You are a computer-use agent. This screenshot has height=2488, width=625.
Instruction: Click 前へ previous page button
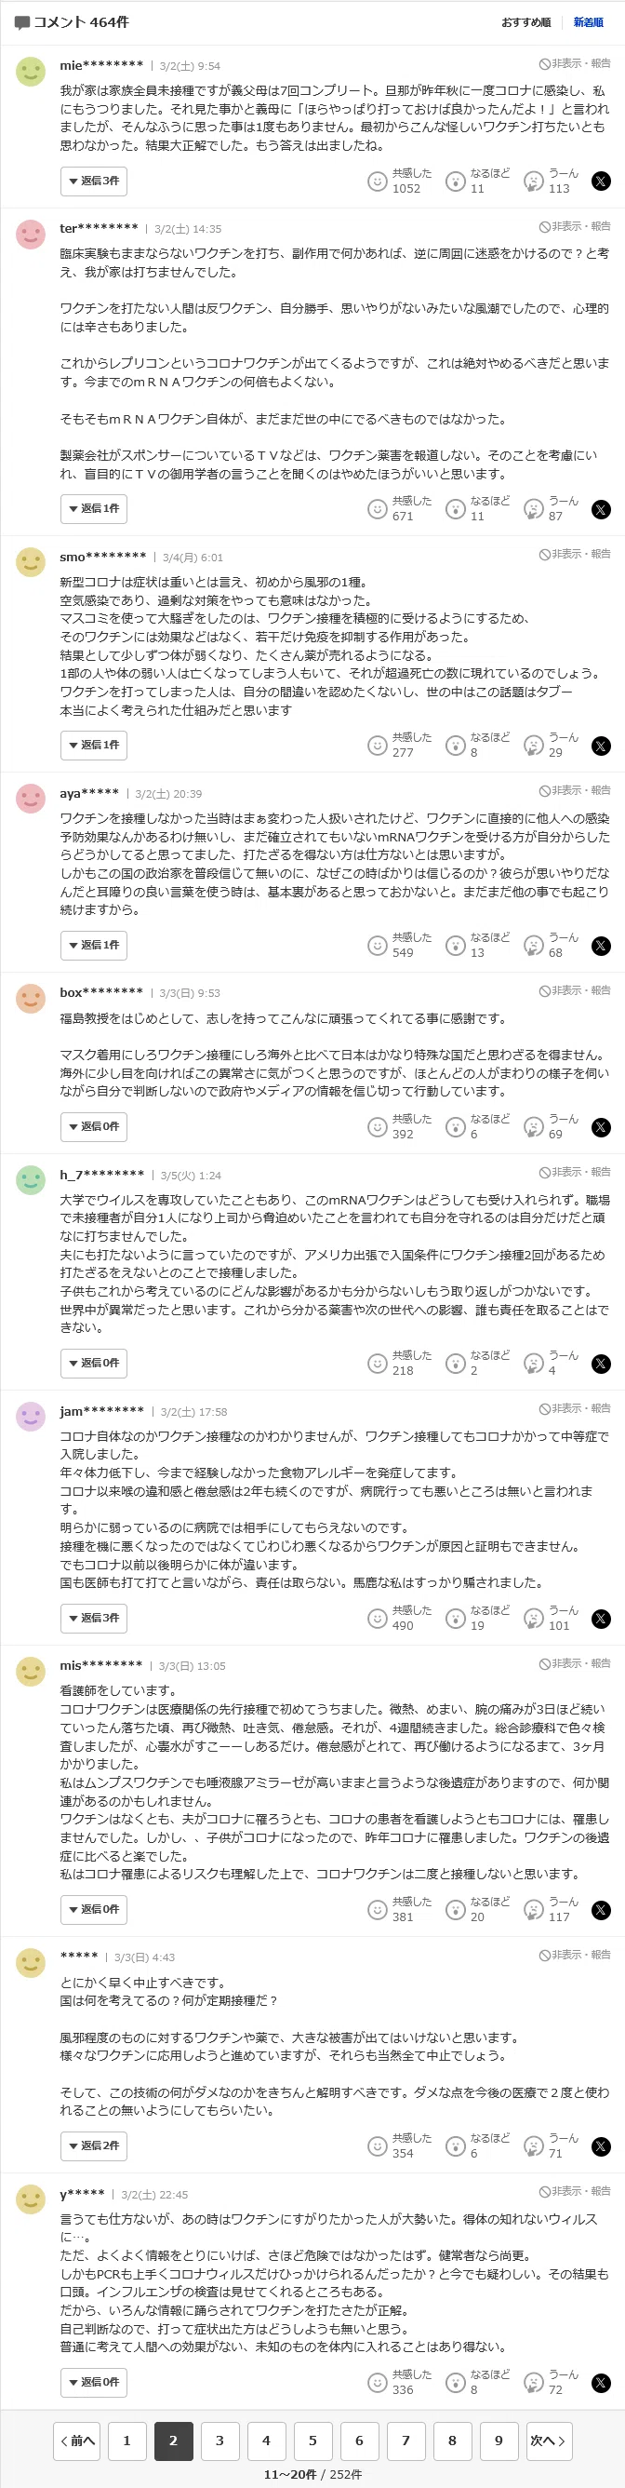pos(77,2440)
